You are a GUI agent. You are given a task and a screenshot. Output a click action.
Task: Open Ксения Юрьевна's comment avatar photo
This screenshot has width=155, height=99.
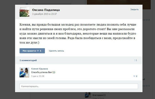24,72
